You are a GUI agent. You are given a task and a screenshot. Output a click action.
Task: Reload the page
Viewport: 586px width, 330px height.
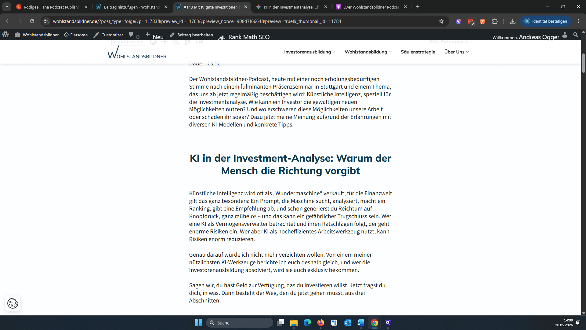[x=32, y=21]
